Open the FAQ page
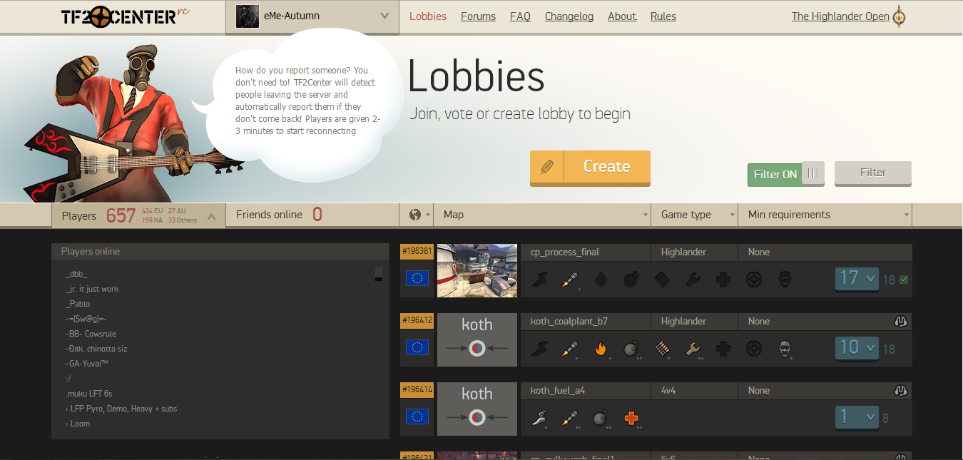963x460 pixels. [520, 16]
